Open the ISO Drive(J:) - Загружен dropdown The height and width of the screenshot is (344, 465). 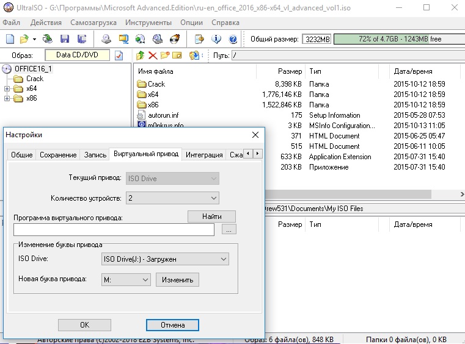pyautogui.click(x=165, y=259)
